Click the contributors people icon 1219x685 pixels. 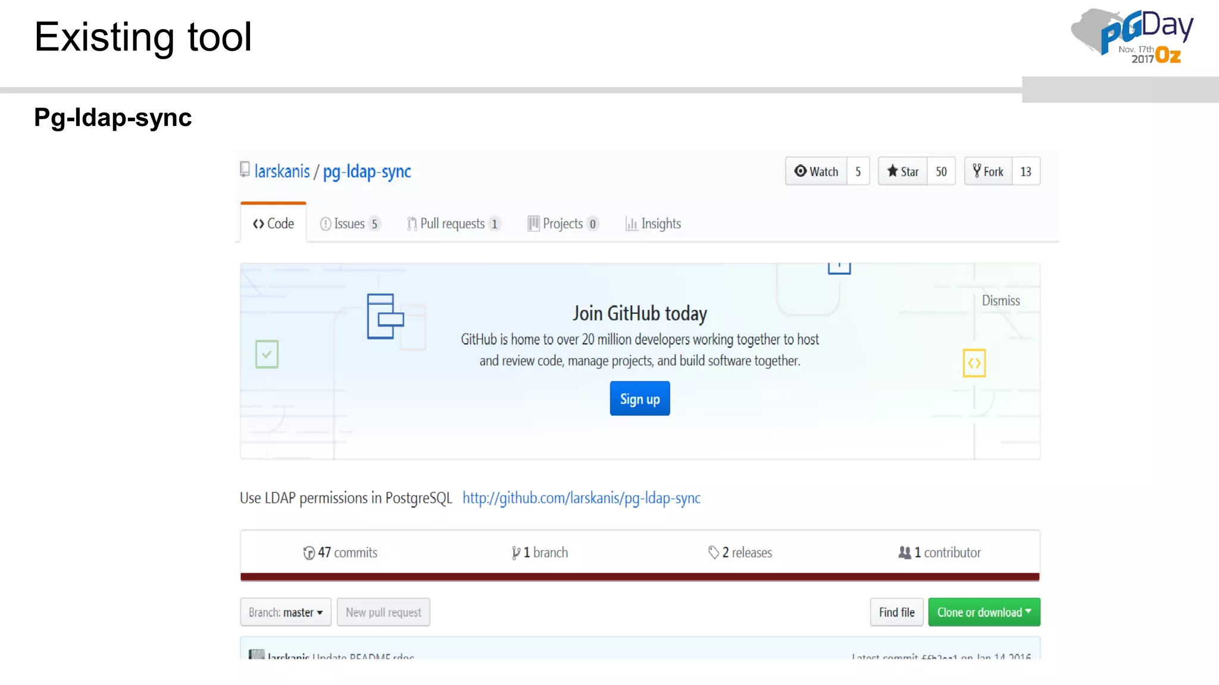(x=905, y=553)
